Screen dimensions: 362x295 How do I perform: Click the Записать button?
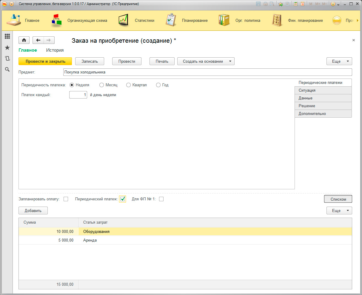click(x=90, y=61)
